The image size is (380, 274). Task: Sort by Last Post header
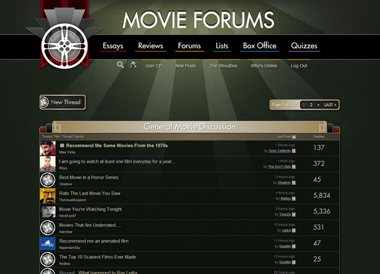click(283, 137)
